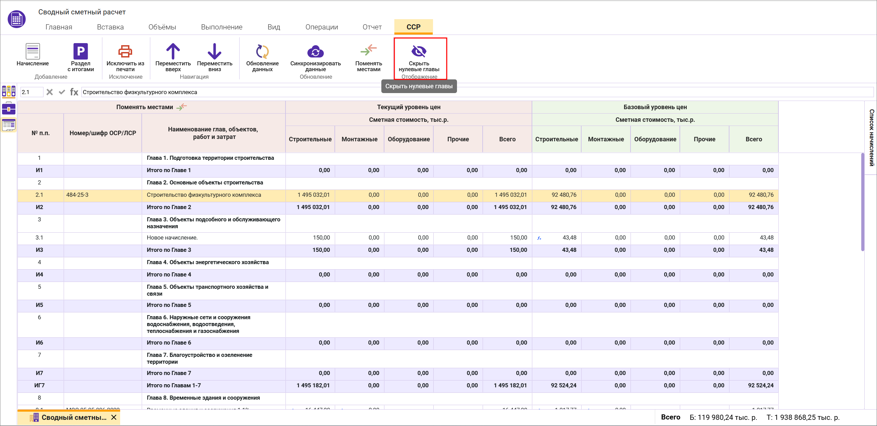Viewport: 877px width, 426px height.
Task: Open the Главная ribbon tab
Action: coord(59,27)
